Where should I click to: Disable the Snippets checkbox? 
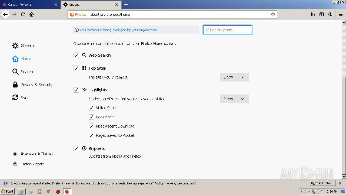coord(76,148)
